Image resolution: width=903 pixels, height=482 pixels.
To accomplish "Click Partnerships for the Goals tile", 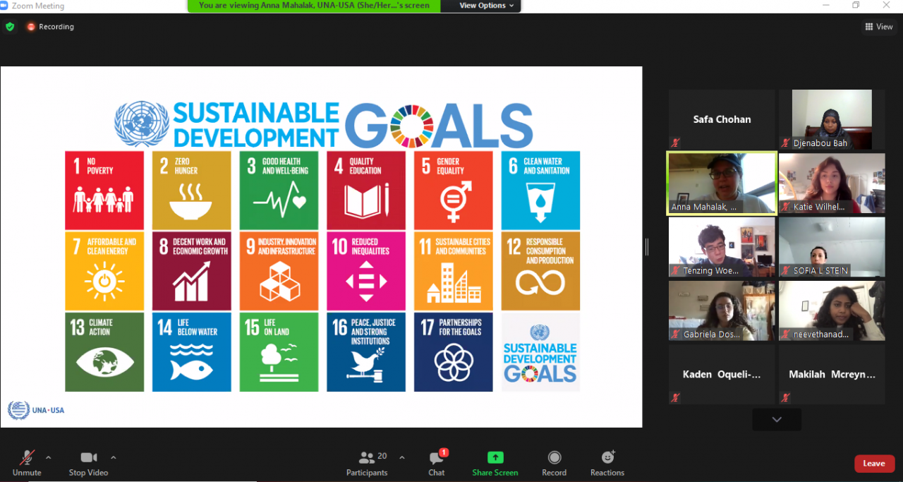I will [454, 352].
